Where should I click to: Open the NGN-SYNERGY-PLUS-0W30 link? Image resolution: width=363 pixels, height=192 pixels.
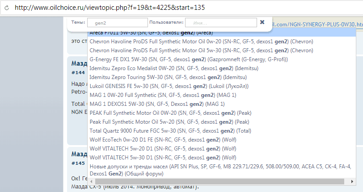coord(316,25)
